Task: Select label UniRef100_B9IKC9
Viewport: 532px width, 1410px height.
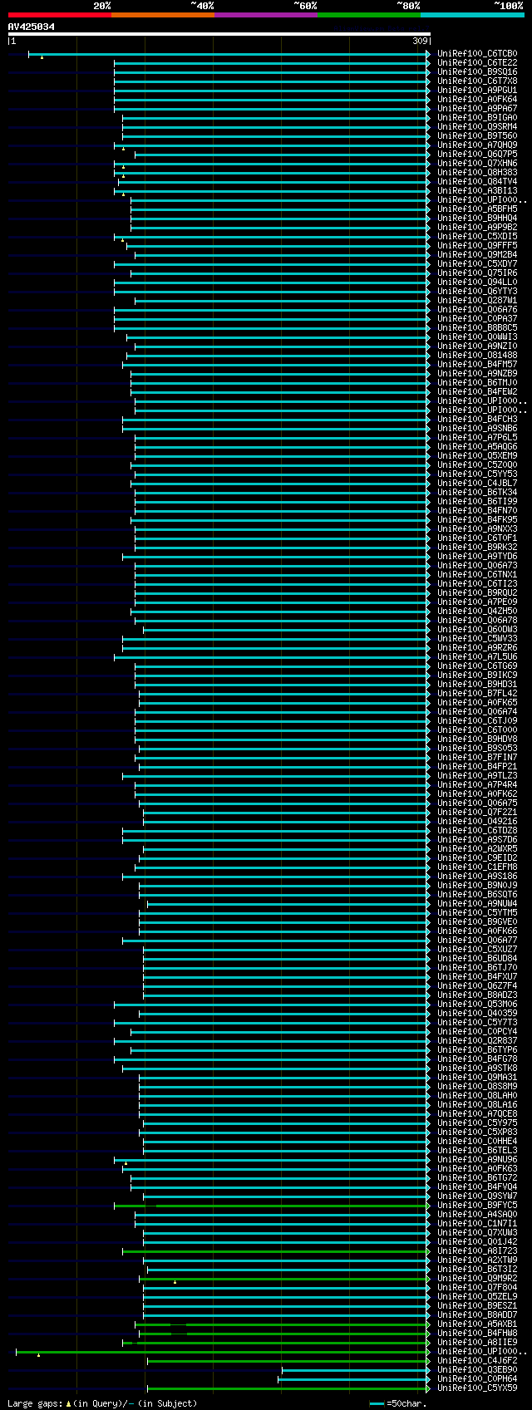Action: click(x=477, y=676)
